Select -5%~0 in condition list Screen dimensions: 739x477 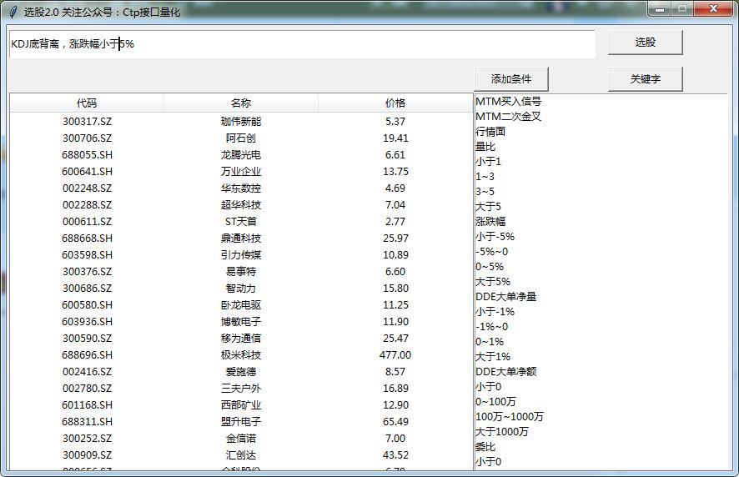pos(491,252)
